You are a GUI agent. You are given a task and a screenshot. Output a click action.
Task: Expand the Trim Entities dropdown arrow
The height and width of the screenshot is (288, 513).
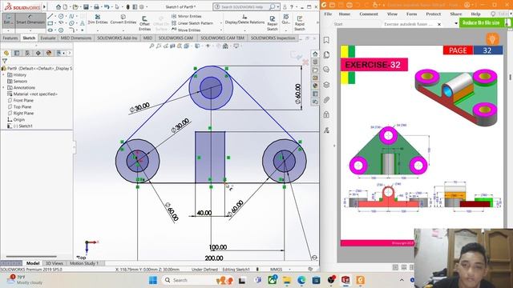pos(98,30)
